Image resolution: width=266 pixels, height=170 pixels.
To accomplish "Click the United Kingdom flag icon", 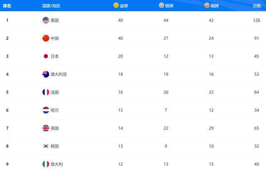I will (x=46, y=128).
